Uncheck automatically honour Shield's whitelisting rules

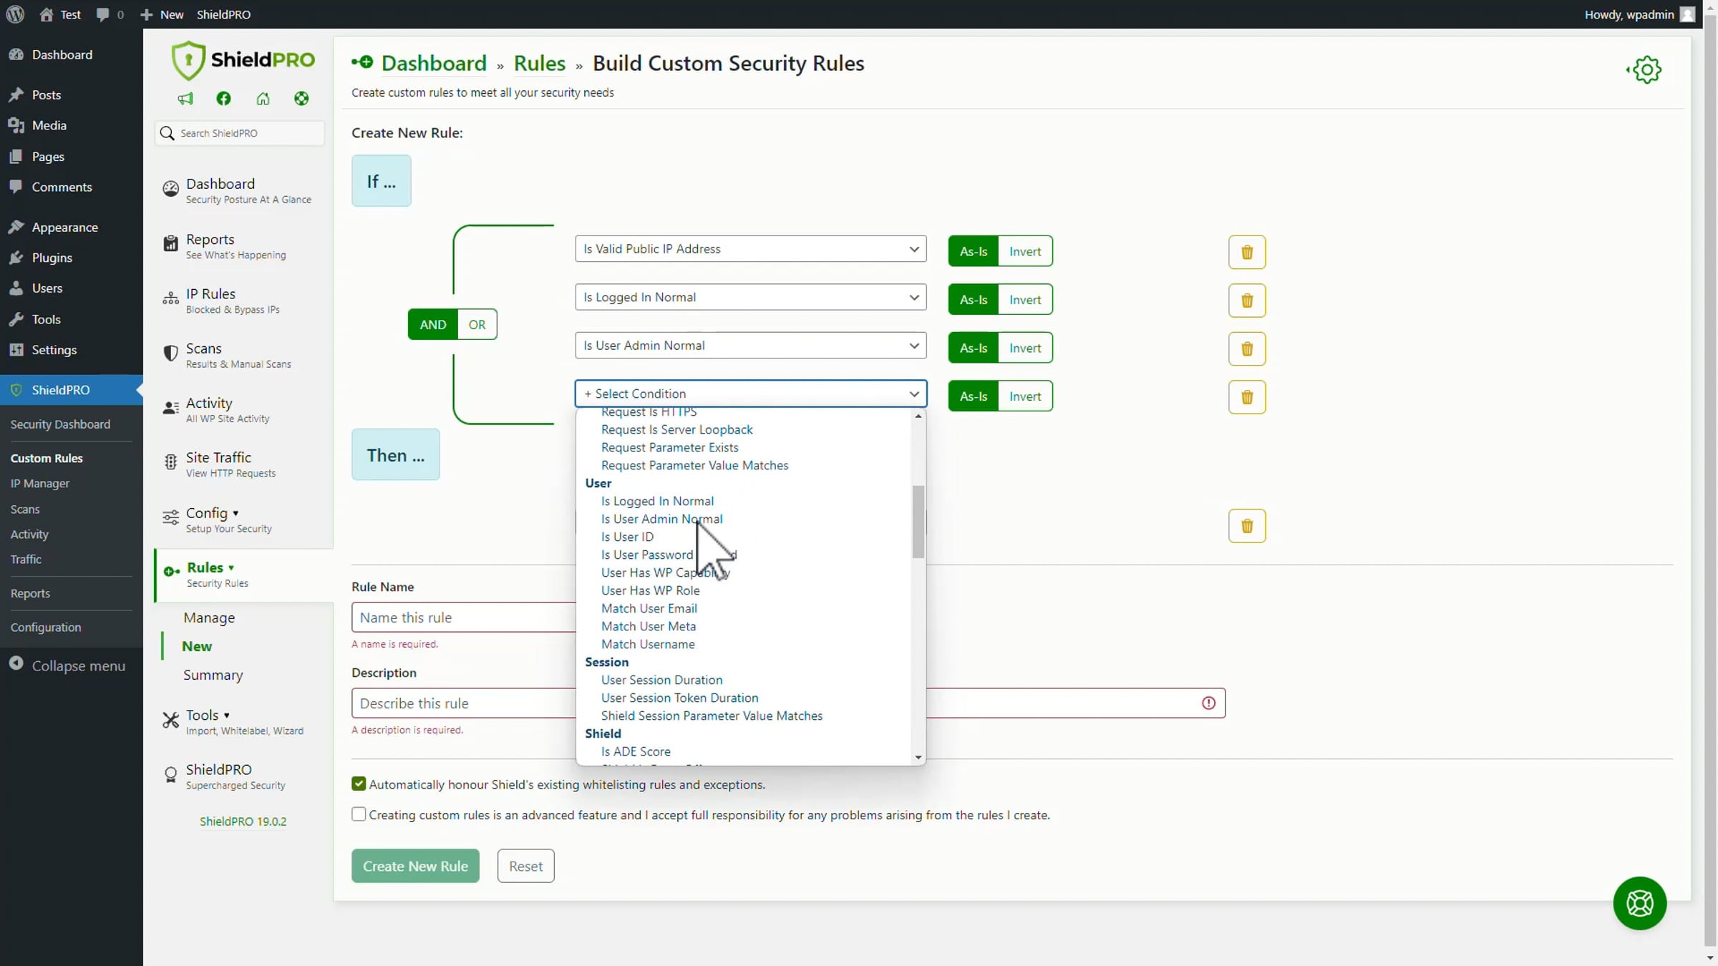(359, 784)
